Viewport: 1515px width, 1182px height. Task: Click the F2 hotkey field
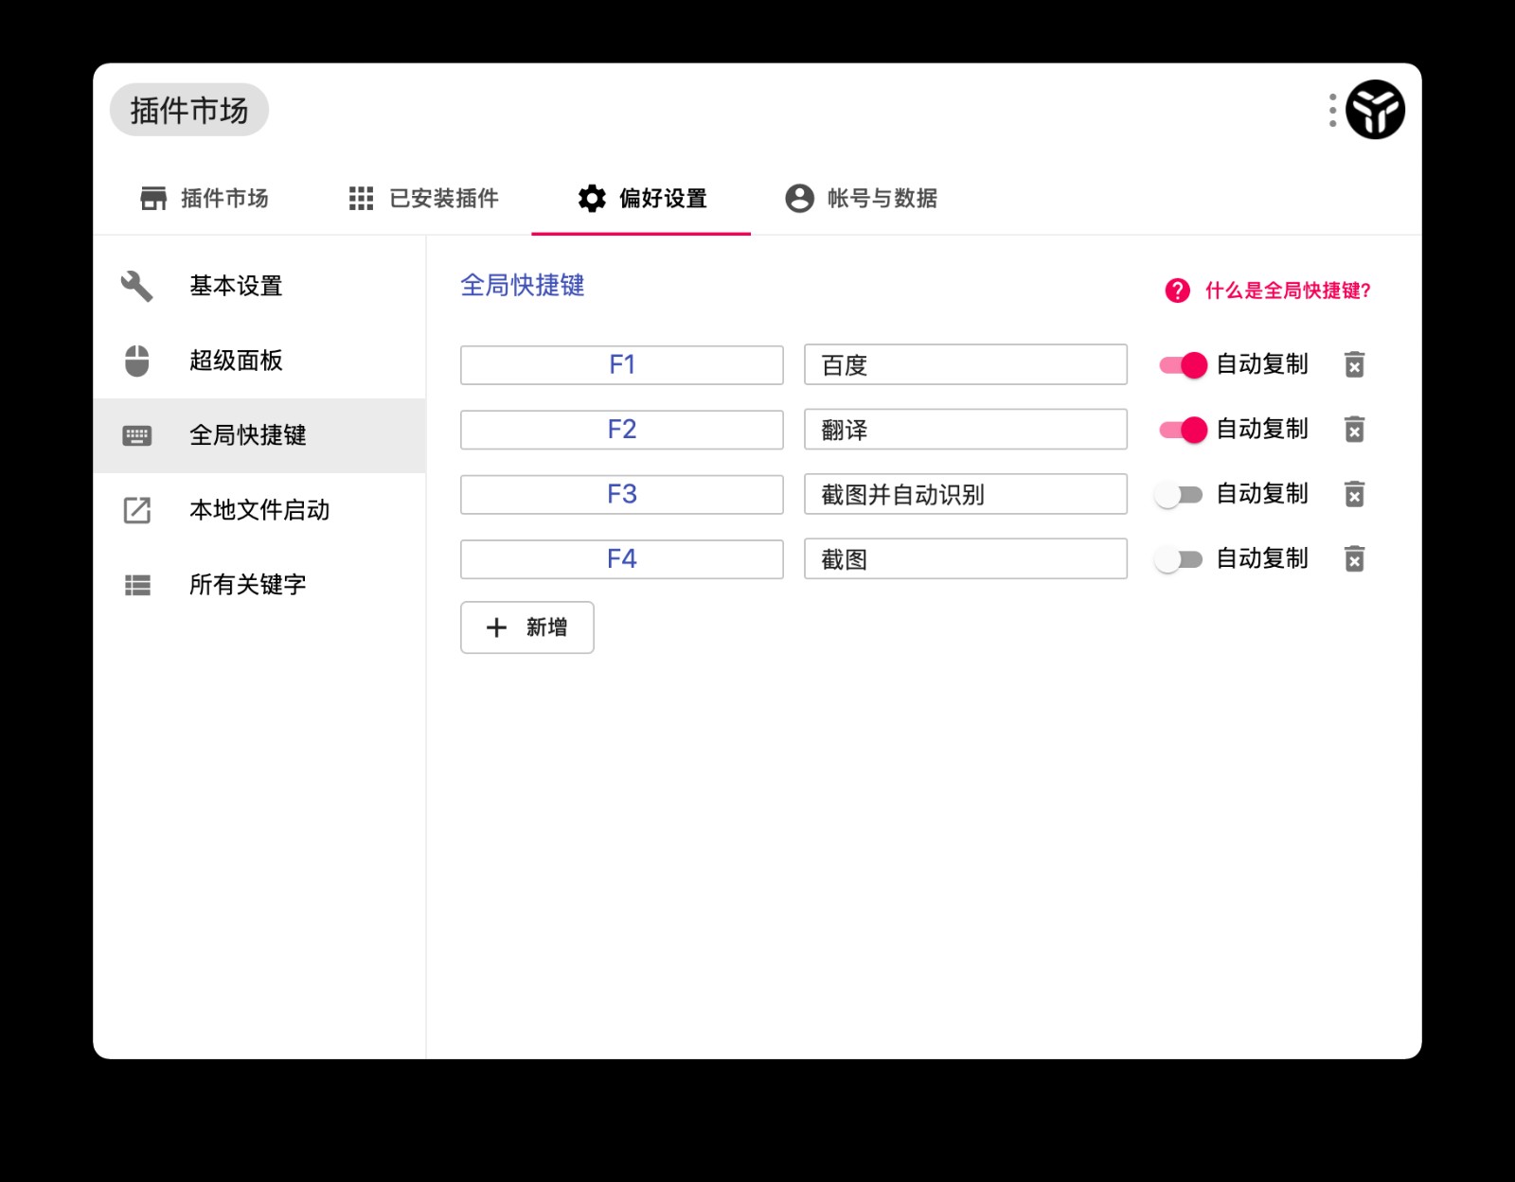point(622,430)
